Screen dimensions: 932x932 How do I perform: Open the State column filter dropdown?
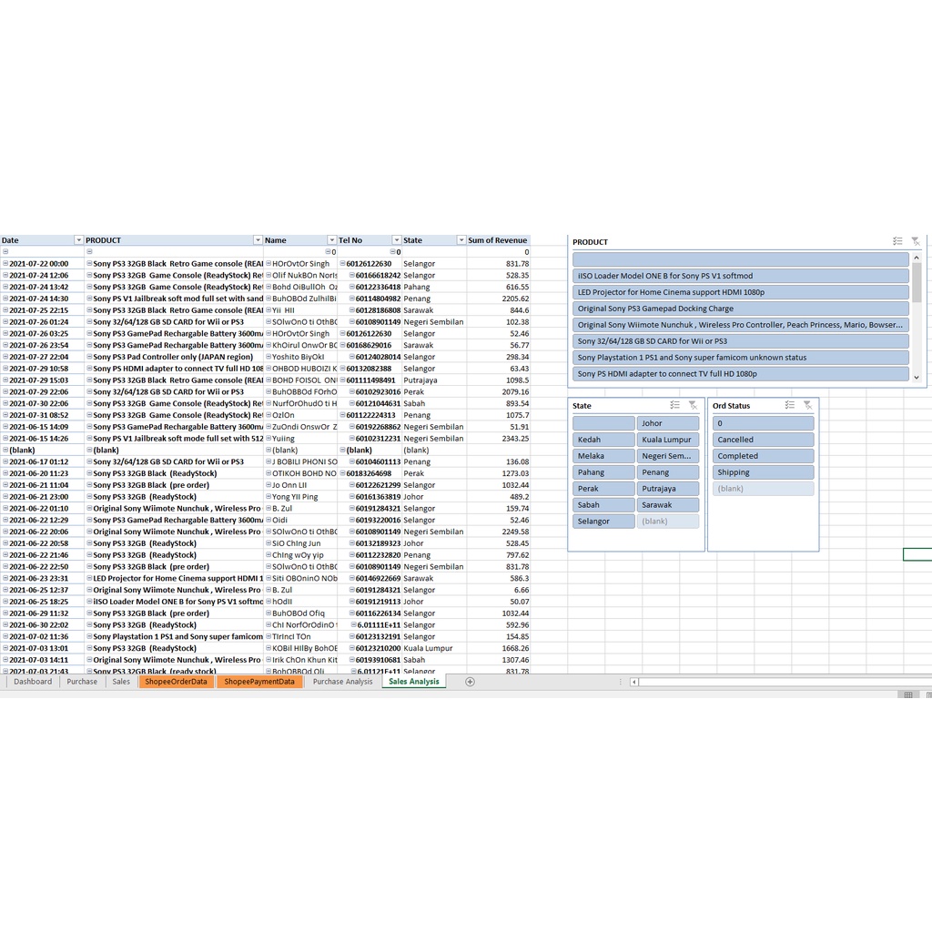click(461, 240)
